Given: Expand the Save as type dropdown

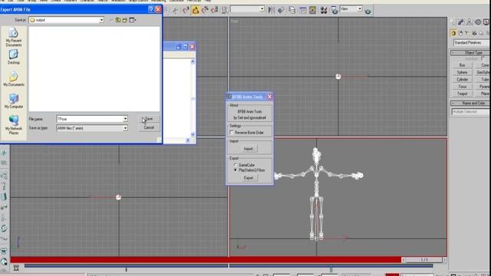Looking at the screenshot, I should click(x=125, y=128).
